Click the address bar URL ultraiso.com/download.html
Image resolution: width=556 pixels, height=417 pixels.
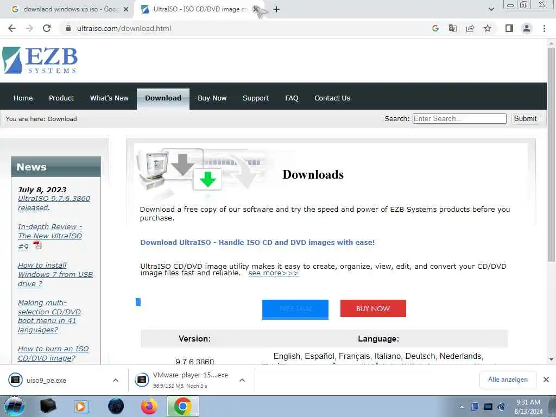pos(124,28)
